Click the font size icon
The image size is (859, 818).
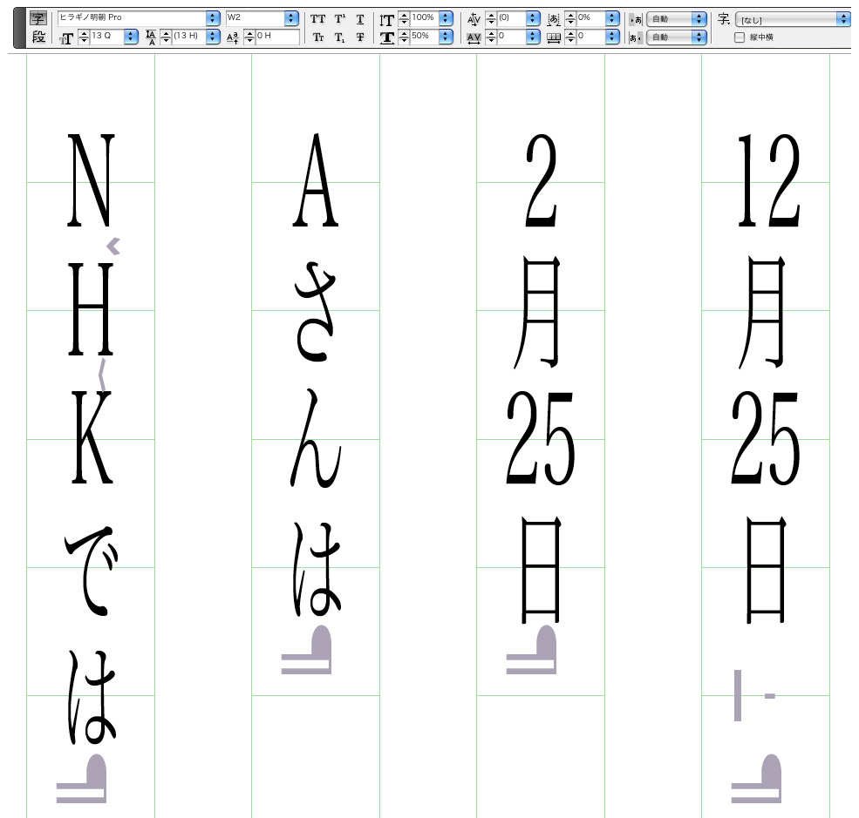tap(66, 38)
